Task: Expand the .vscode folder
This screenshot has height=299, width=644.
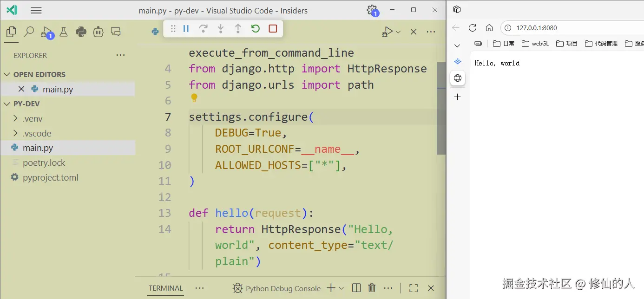Action: point(67,133)
